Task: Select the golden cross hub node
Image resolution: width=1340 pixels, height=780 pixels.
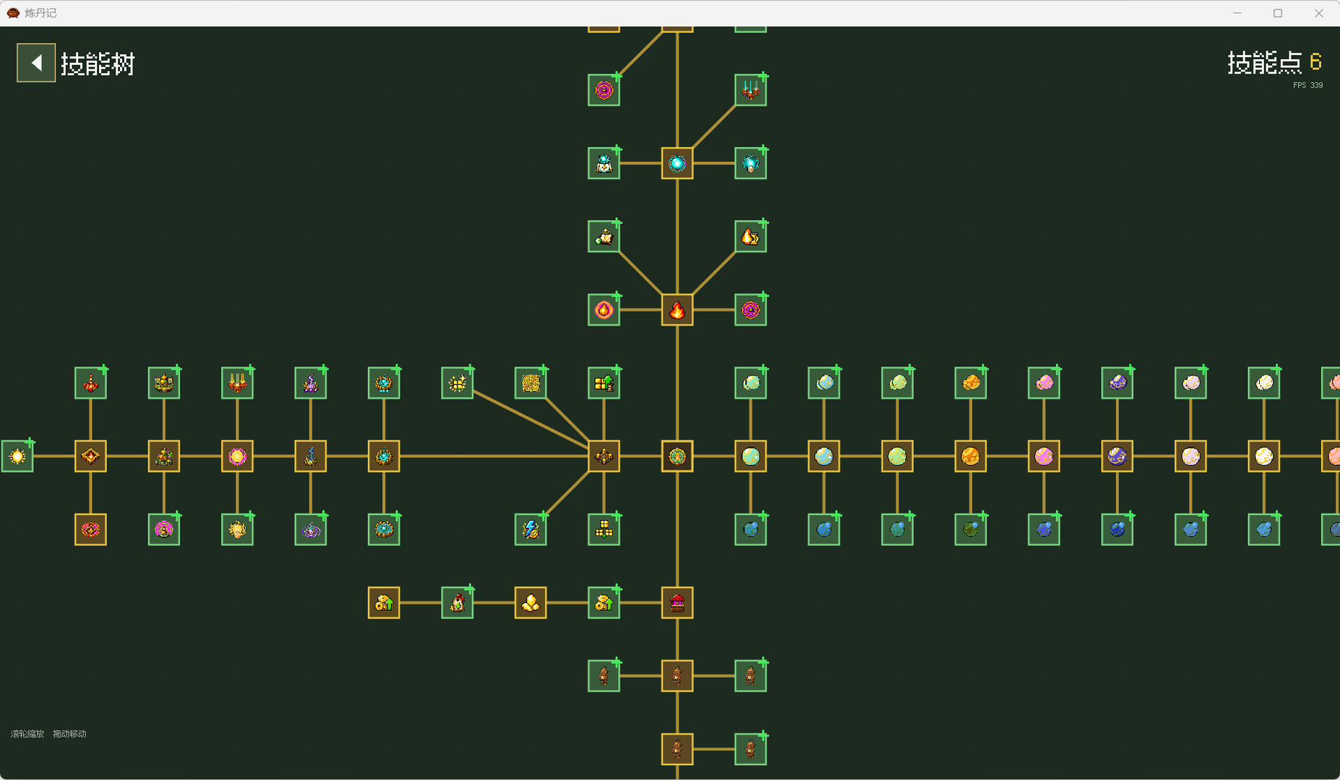Action: point(604,456)
